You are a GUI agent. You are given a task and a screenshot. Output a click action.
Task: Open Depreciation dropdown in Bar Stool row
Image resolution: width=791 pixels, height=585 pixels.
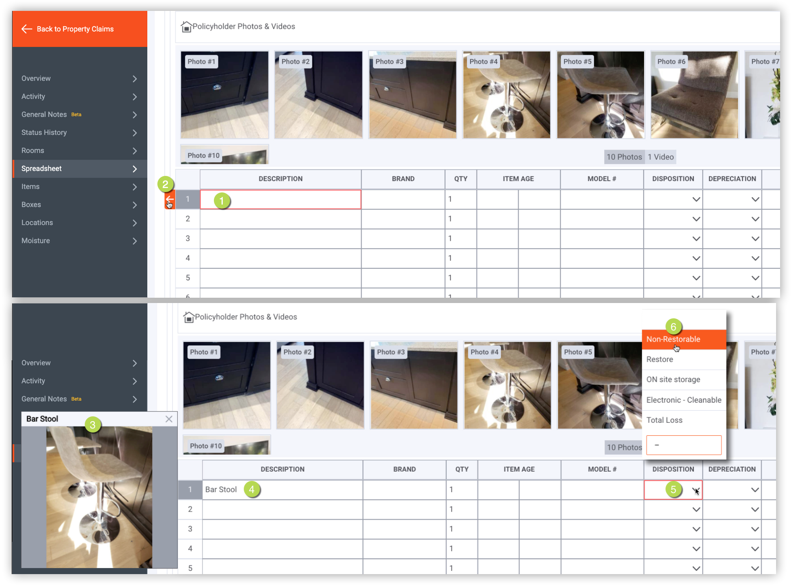(755, 490)
